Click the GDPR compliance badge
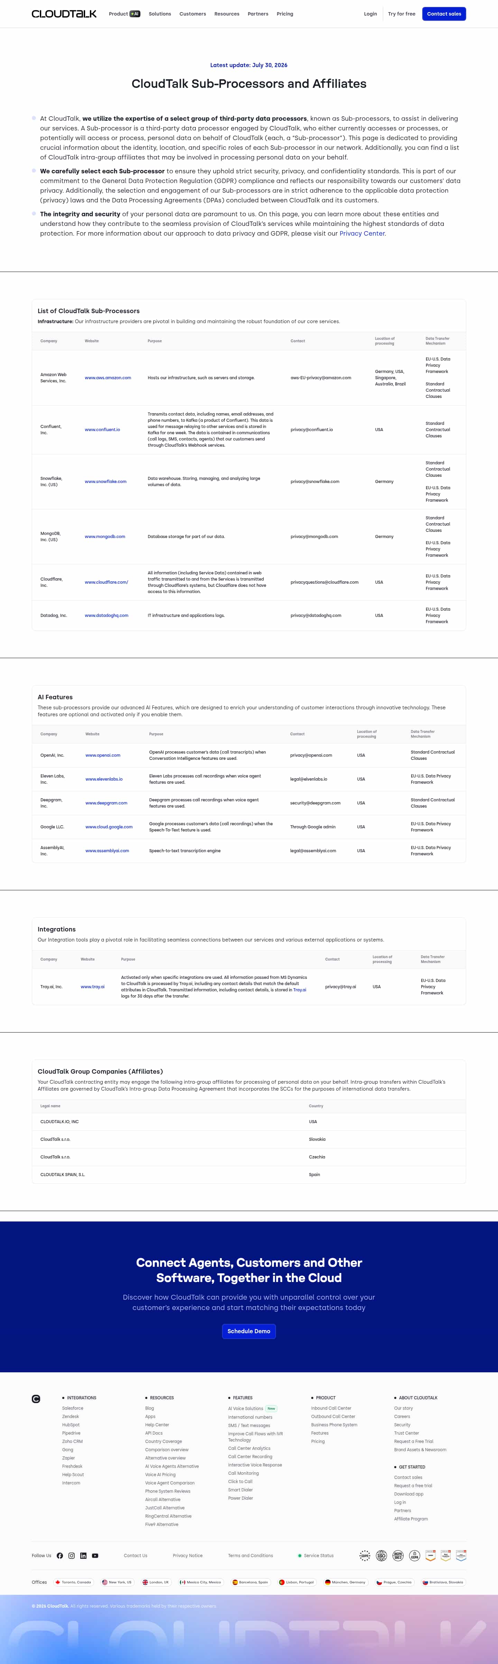Image resolution: width=498 pixels, height=1664 pixels. click(x=365, y=1555)
